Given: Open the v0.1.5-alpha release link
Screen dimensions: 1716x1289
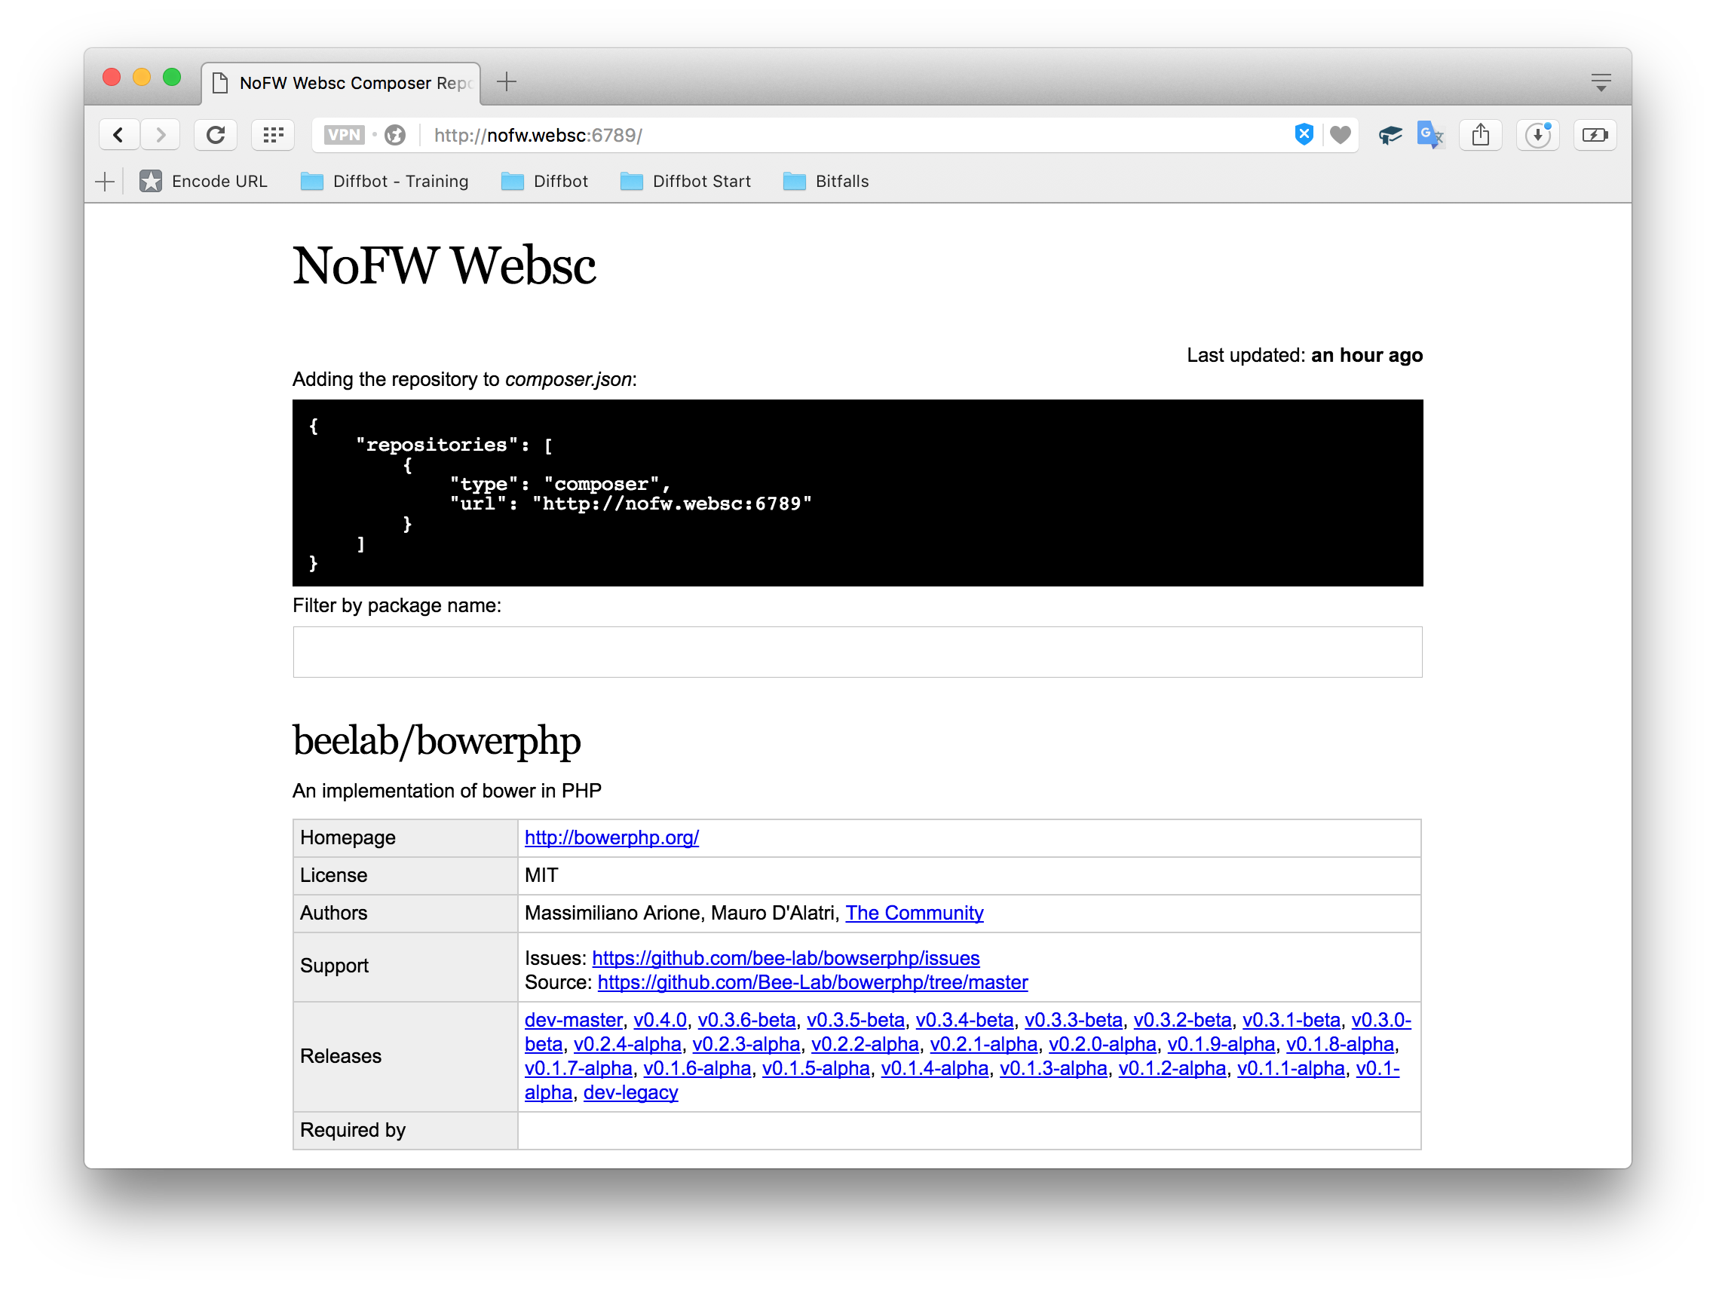Looking at the screenshot, I should (x=816, y=1068).
